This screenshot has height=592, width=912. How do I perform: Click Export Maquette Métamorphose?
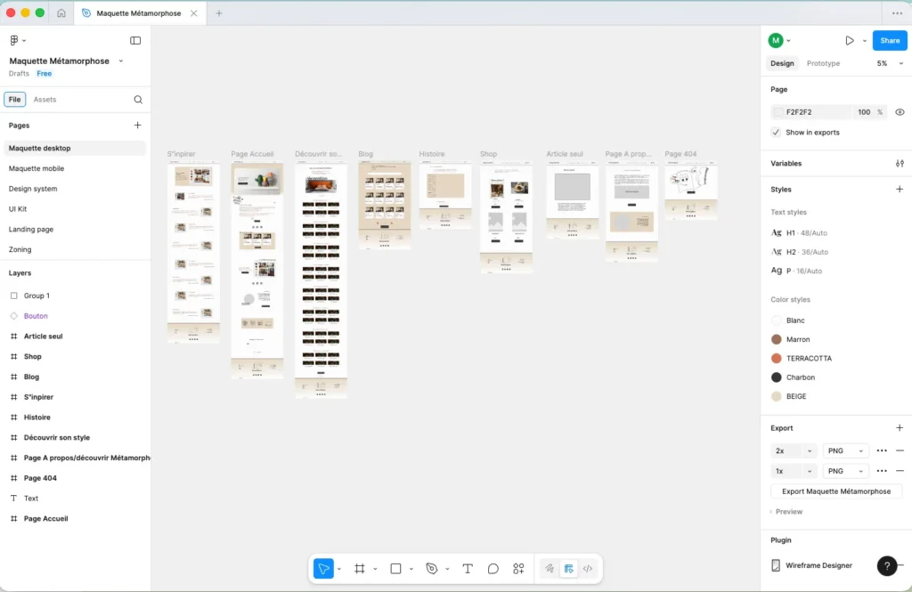point(835,491)
